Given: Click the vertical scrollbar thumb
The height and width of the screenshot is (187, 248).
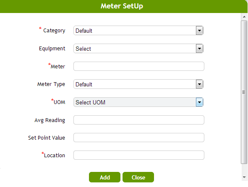Looking at the screenshot, I should (244, 92).
